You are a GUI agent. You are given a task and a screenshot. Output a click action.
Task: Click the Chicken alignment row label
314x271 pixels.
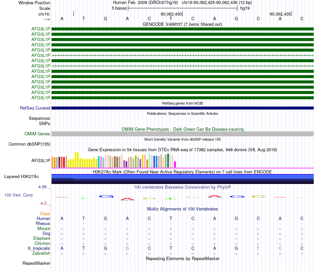coord(42,243)
